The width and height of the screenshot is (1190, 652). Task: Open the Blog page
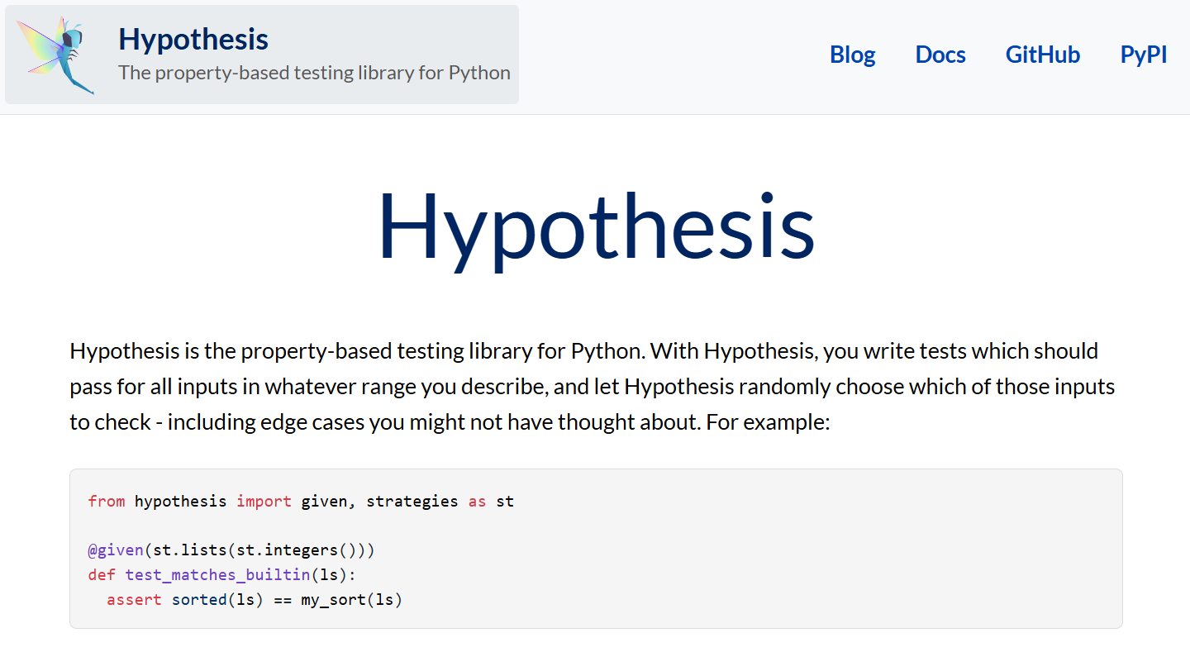(x=852, y=55)
